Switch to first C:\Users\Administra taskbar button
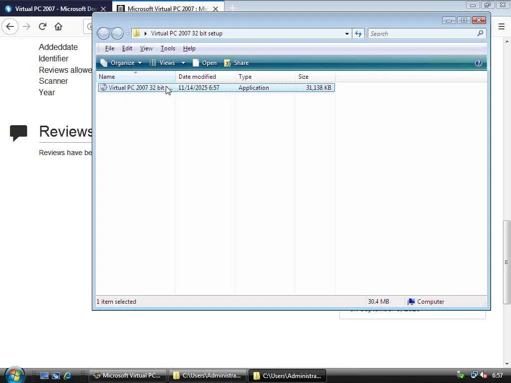This screenshot has width=511, height=383. coord(207,376)
